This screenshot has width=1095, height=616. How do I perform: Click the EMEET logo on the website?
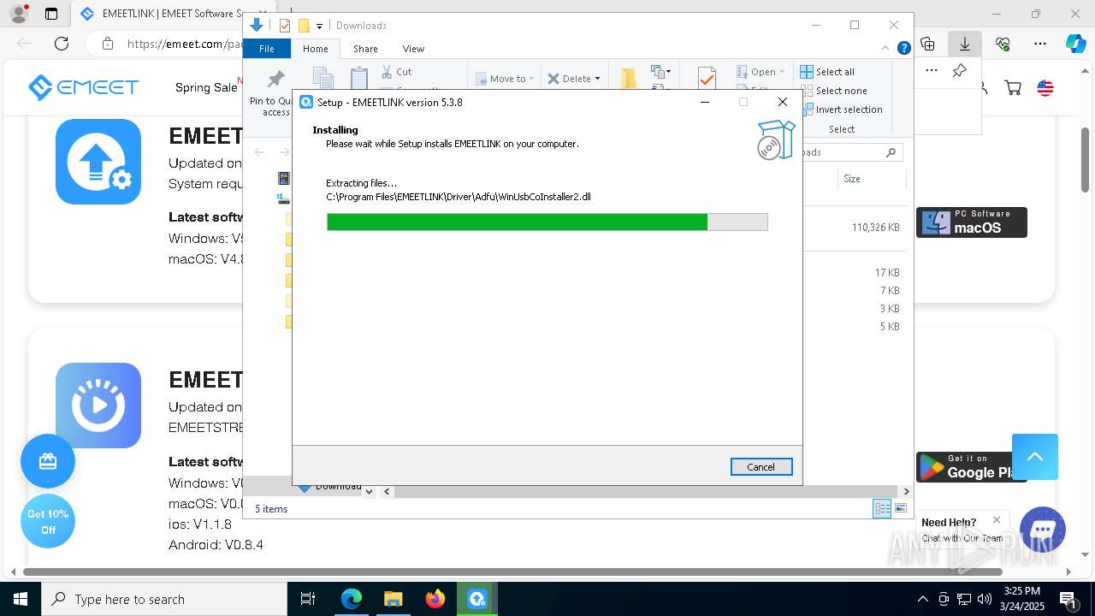pos(83,87)
